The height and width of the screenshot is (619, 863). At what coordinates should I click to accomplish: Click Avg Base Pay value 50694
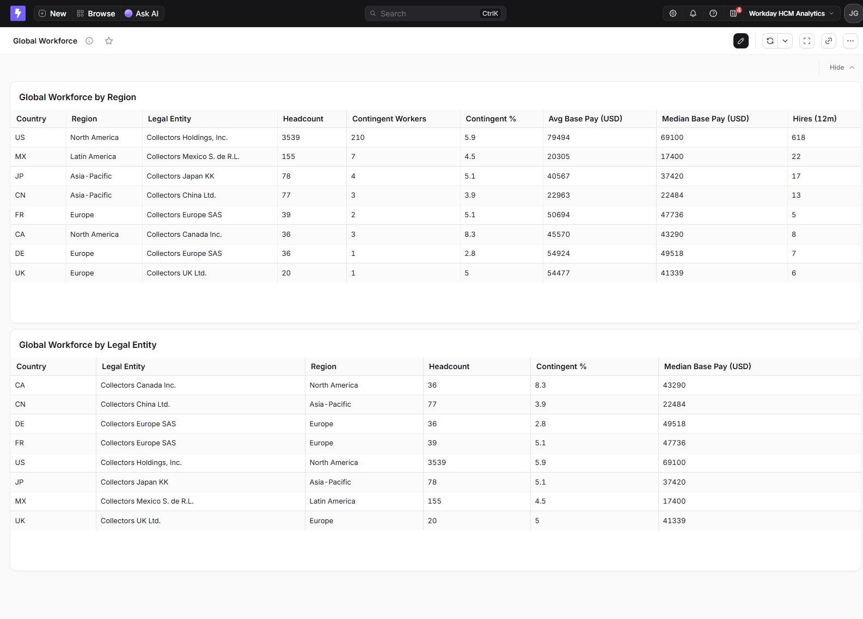coord(559,214)
